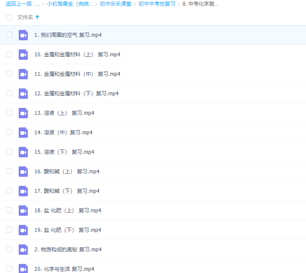The image size is (306, 273).
Task: Expand the collapsed breadcrumb ellipsis
Action: point(38,4)
